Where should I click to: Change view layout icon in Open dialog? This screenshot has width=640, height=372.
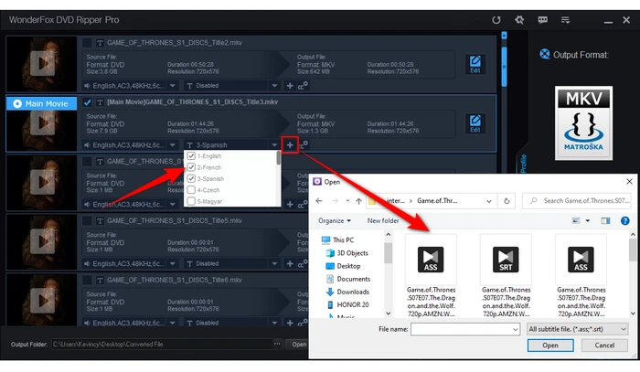pyautogui.click(x=576, y=220)
